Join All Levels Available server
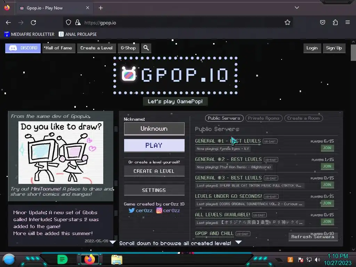Viewport: 356px width, 267px height. pyautogui.click(x=327, y=221)
